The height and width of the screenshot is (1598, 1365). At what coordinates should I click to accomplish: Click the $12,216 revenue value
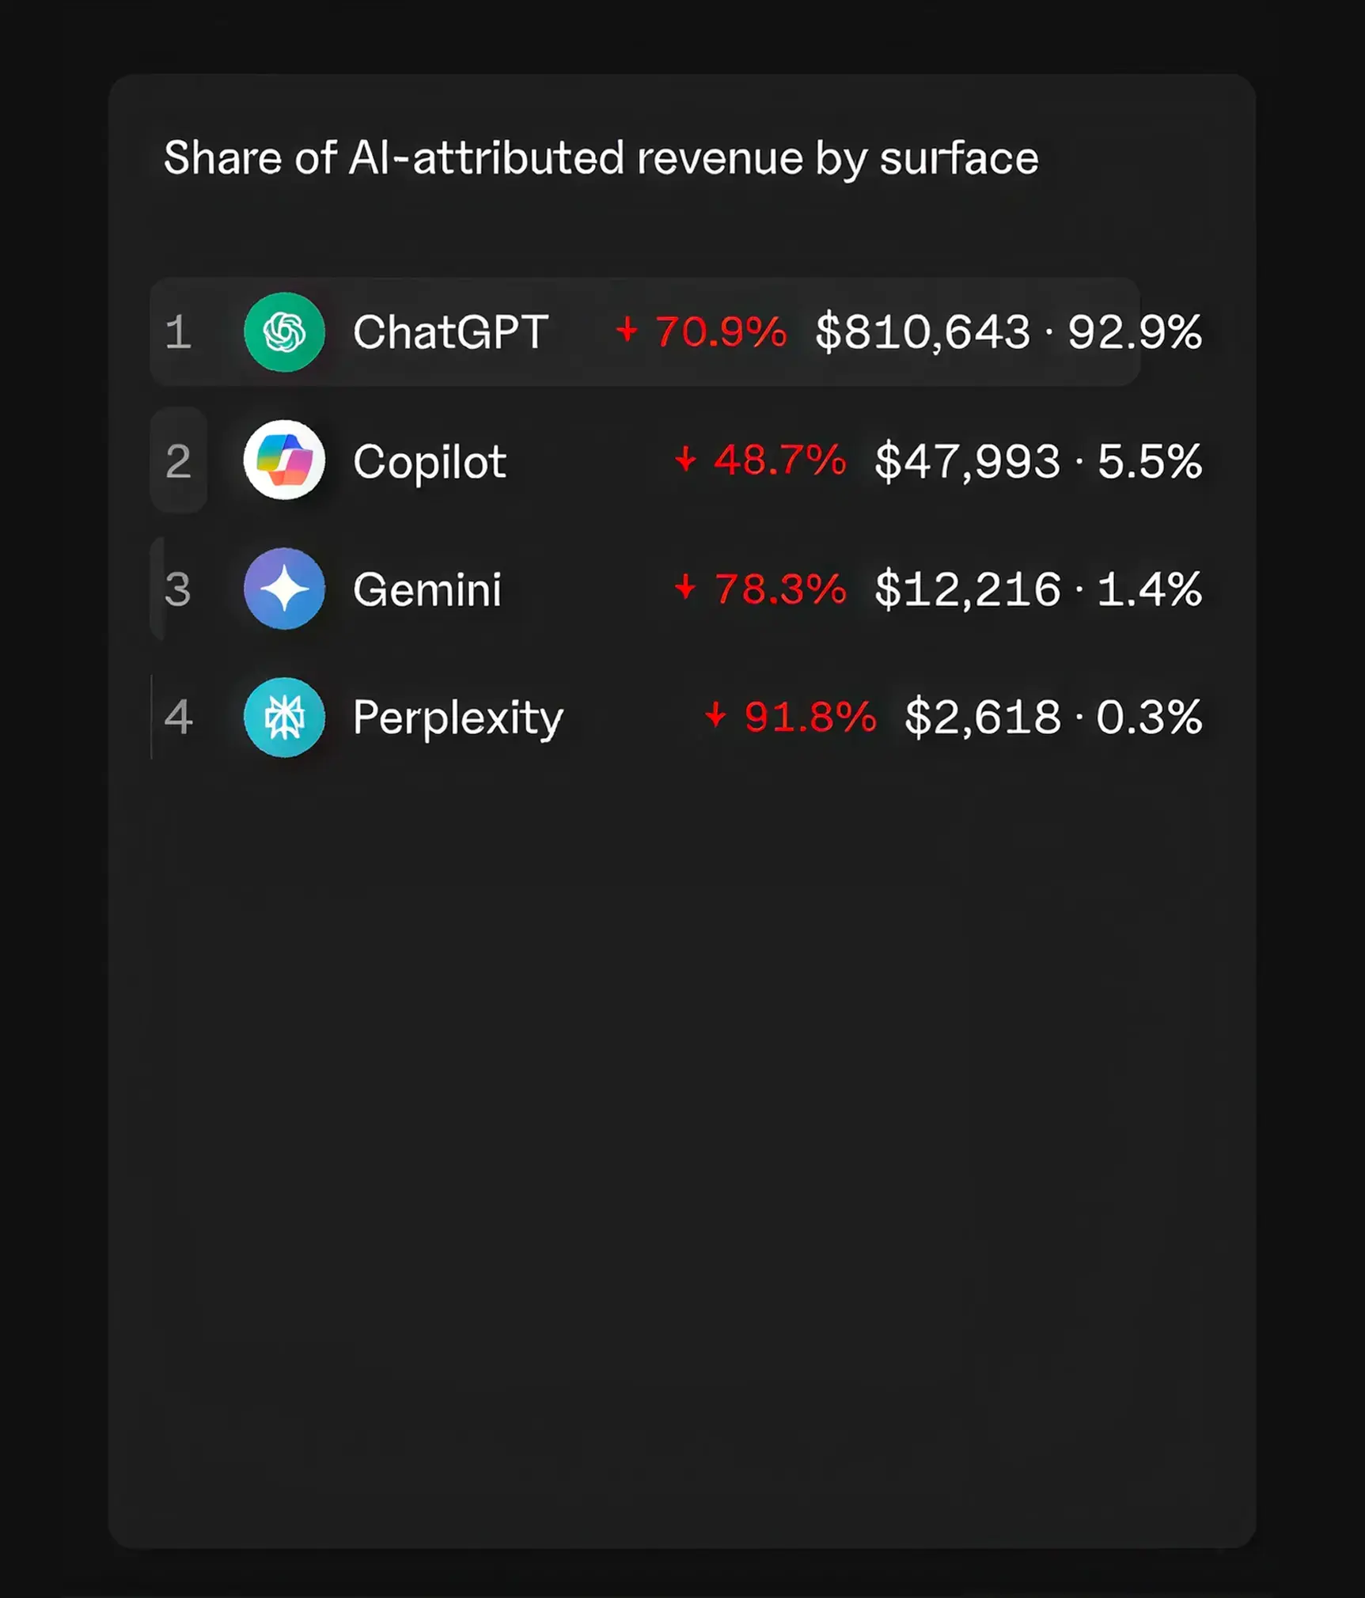(967, 589)
